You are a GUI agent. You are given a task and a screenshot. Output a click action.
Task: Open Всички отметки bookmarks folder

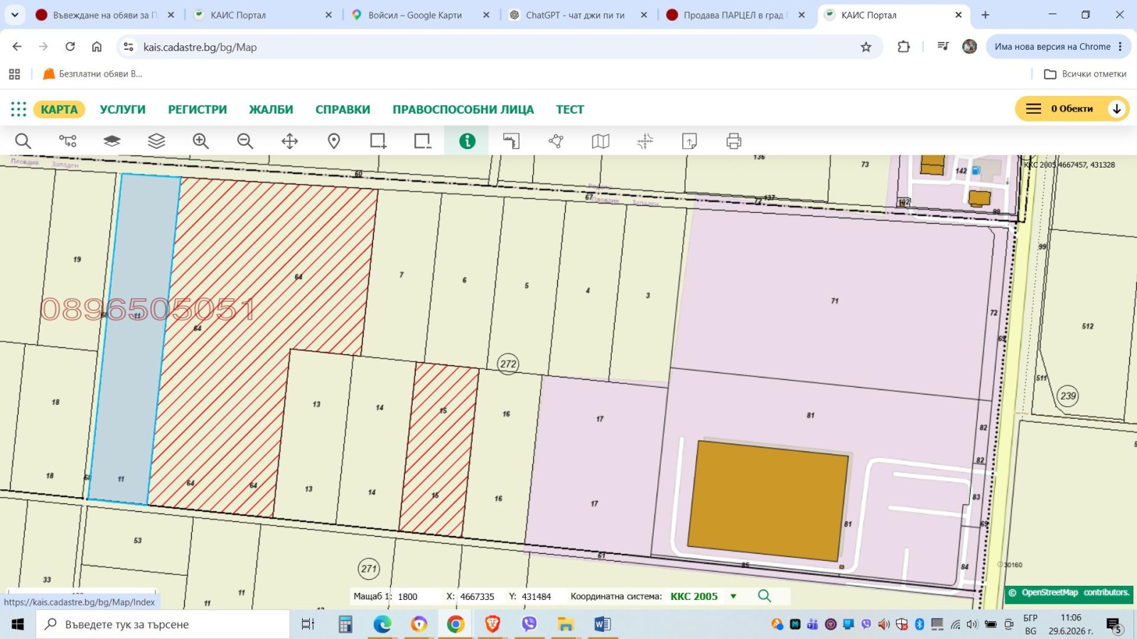(1085, 74)
